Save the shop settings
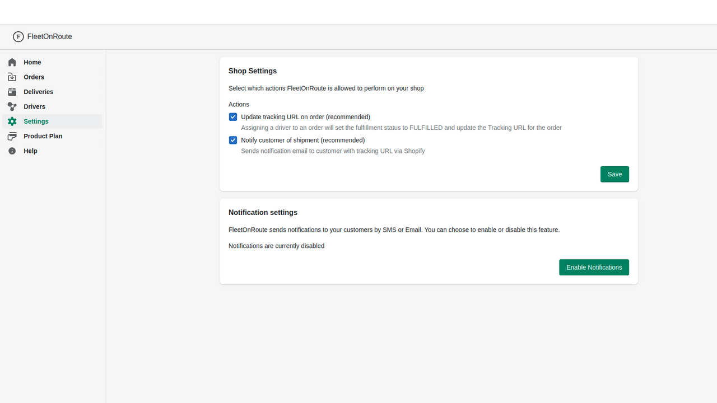 (x=614, y=174)
